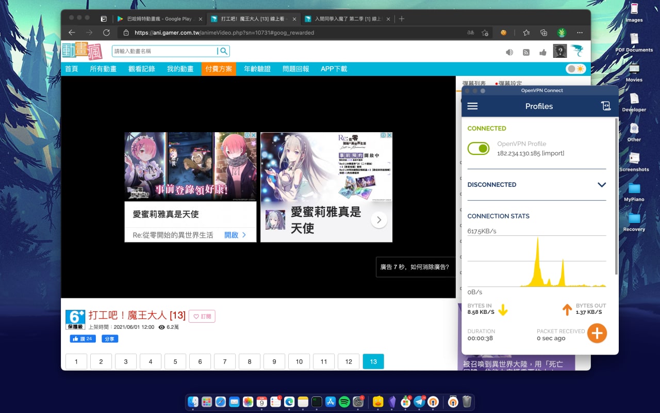Click the 訂閱 subscribe heart button
This screenshot has height=413, width=660.
(202, 316)
